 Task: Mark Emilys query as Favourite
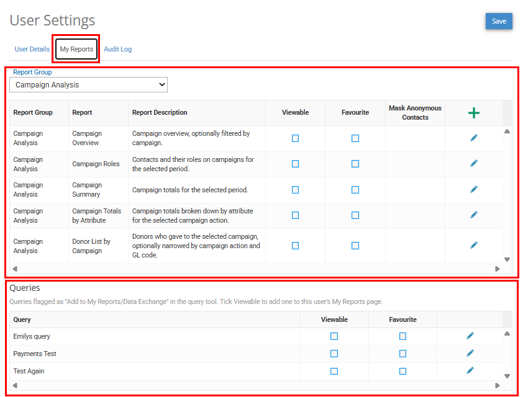(x=402, y=336)
